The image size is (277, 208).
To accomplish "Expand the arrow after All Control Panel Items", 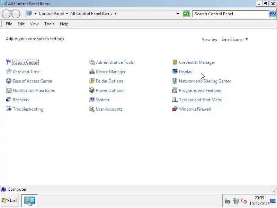I will 115,14.
